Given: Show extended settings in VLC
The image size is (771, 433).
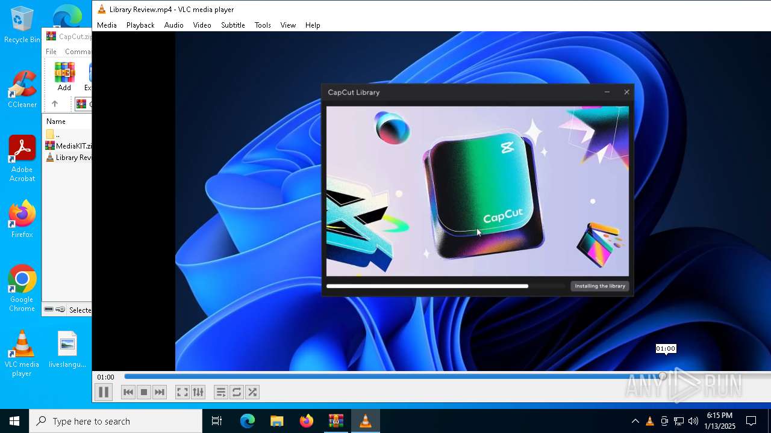Looking at the screenshot, I should (x=198, y=392).
